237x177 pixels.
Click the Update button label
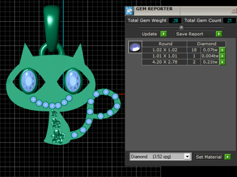(x=150, y=34)
